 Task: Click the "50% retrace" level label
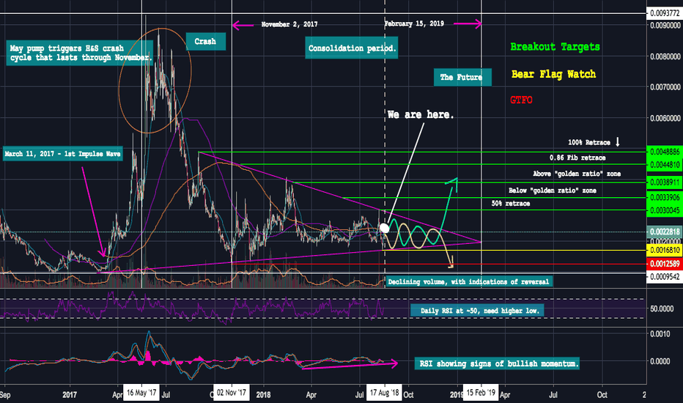(511, 204)
